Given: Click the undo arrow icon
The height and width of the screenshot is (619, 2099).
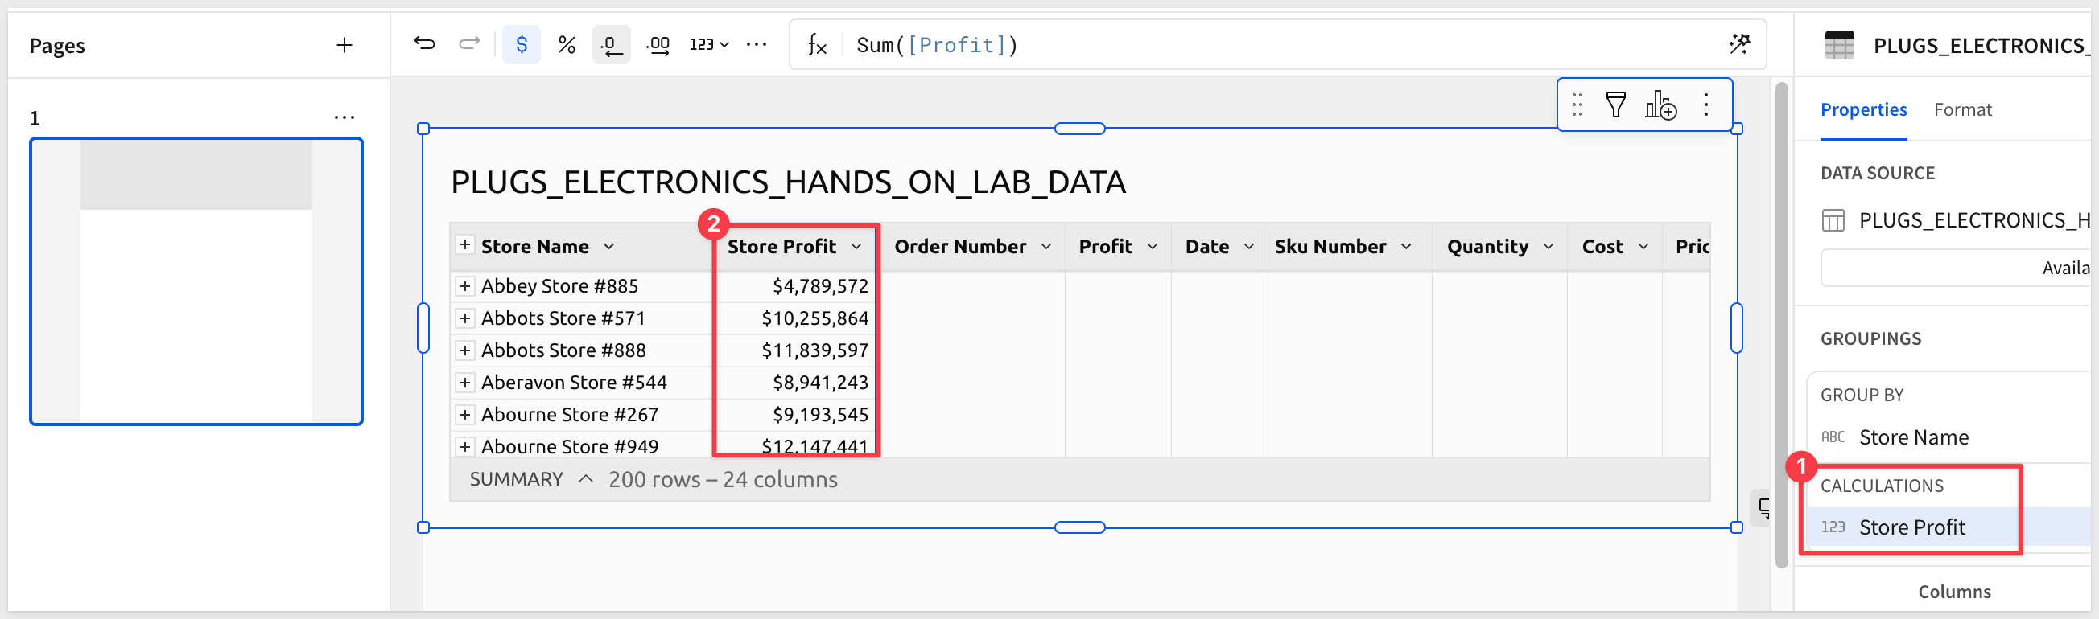Looking at the screenshot, I should [423, 44].
